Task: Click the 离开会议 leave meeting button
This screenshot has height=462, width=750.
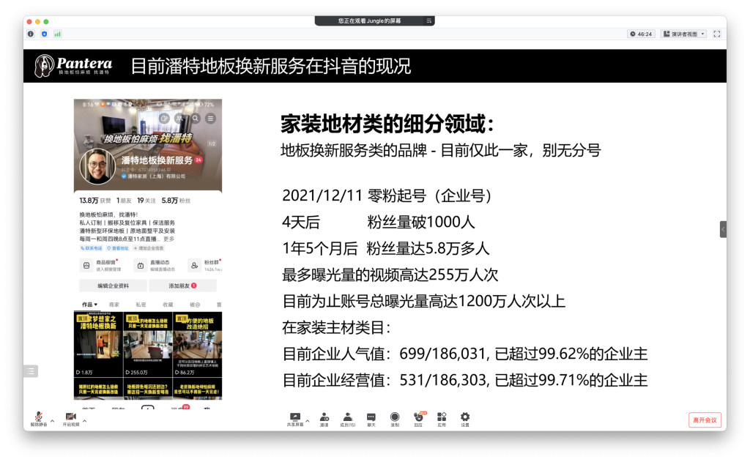Action: click(x=705, y=420)
